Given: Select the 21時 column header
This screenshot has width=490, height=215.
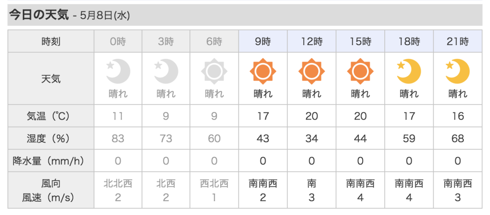Looking at the screenshot, I should coord(458,41).
